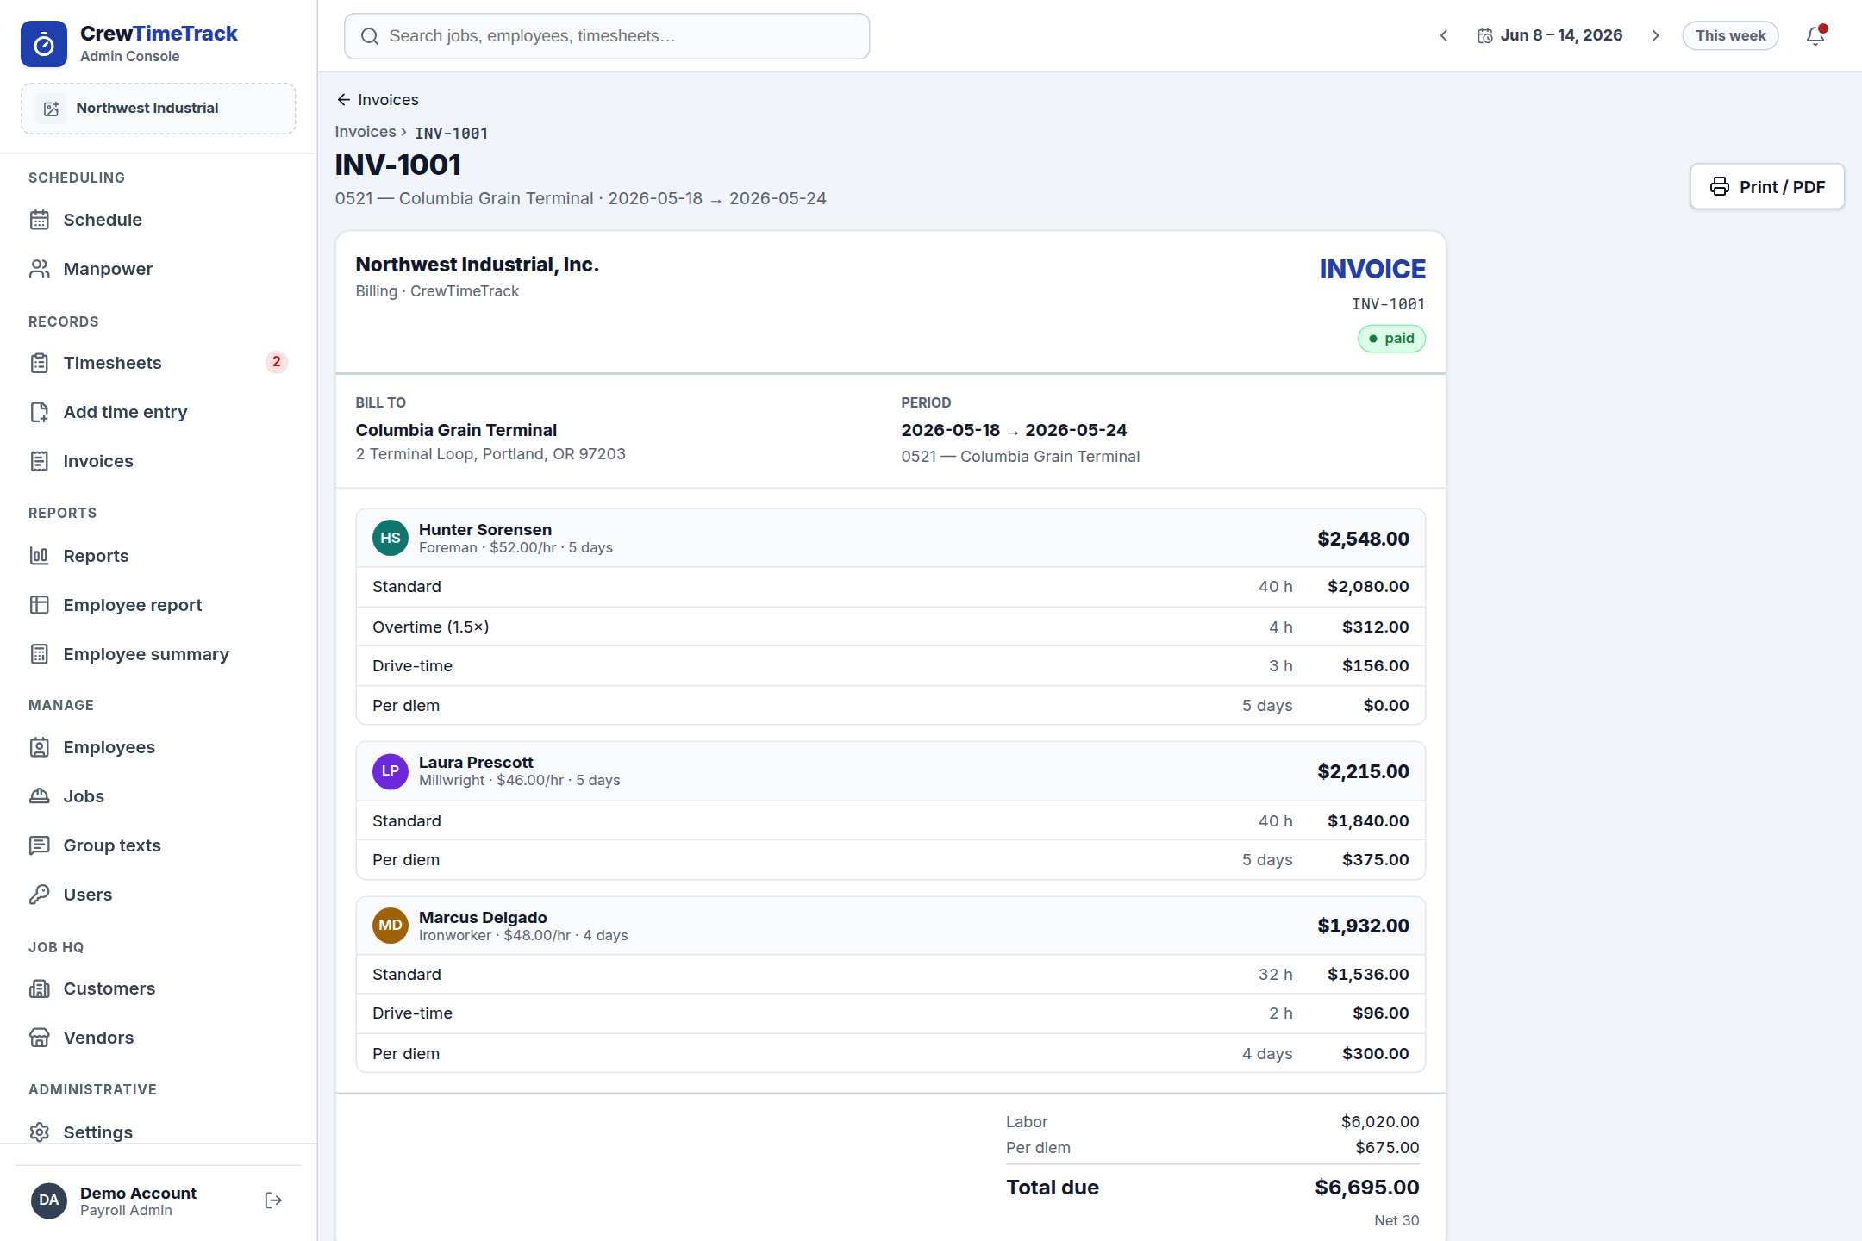Click the INVOICE title in the card header

click(1372, 269)
